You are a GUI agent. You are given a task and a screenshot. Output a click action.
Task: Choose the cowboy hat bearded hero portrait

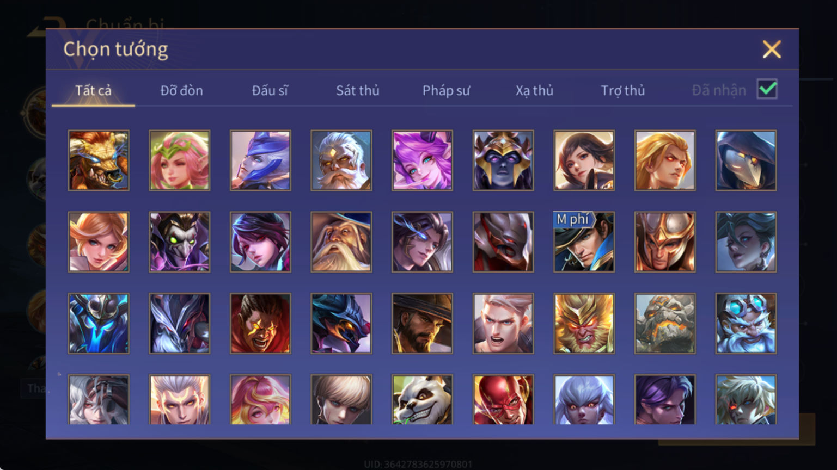click(422, 324)
